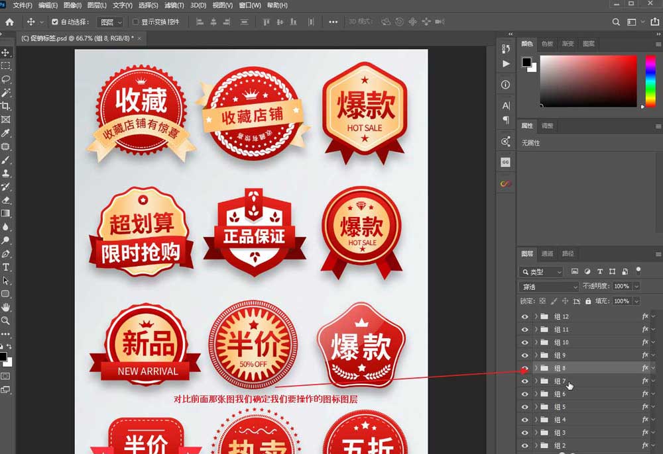Open the blend mode 穿透 dropdown
Image resolution: width=663 pixels, height=454 pixels.
(x=548, y=287)
